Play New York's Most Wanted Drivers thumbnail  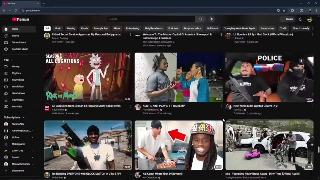[269, 77]
